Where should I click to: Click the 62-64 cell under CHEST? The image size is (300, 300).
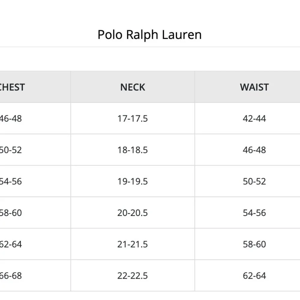(x=35, y=244)
